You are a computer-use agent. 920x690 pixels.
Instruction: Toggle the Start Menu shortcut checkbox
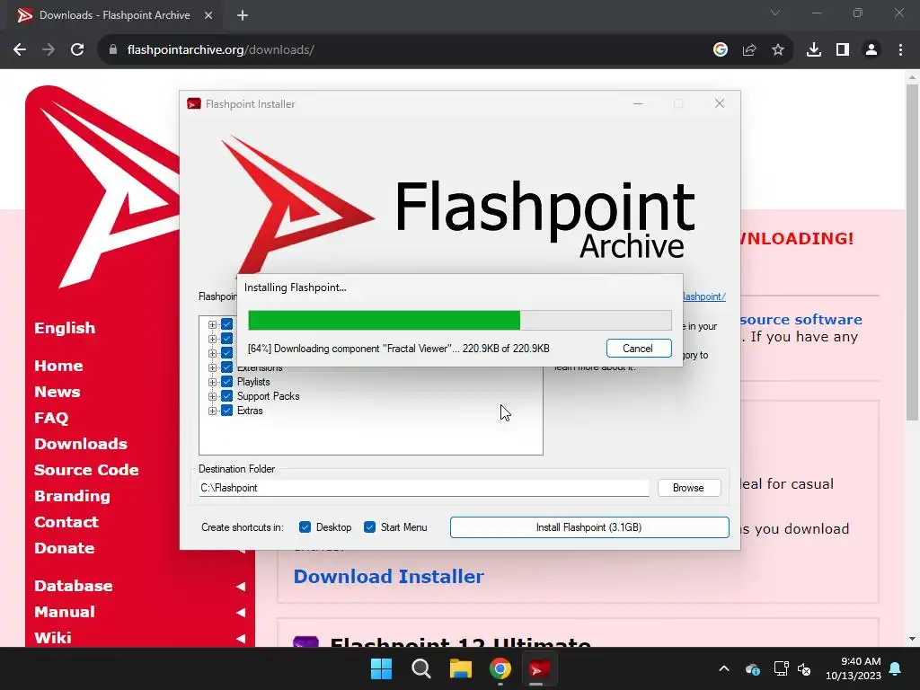pyautogui.click(x=369, y=527)
